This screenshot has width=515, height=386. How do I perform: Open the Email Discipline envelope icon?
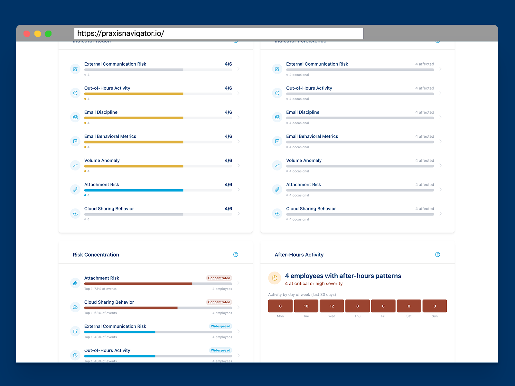75,117
